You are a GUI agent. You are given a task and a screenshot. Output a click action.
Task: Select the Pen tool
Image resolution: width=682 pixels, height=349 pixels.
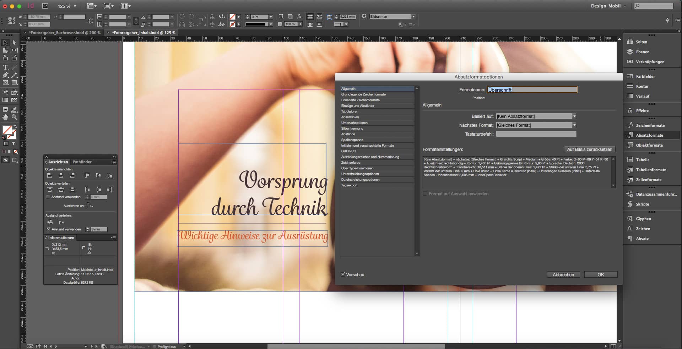pyautogui.click(x=5, y=75)
